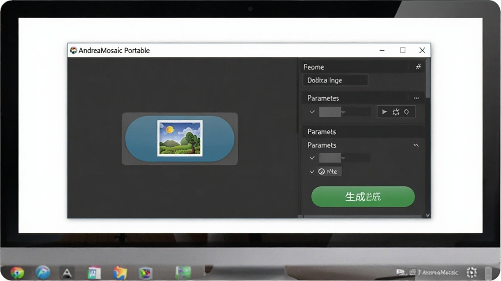Click the system tray gear icon
The height and width of the screenshot is (281, 501).
click(x=472, y=272)
